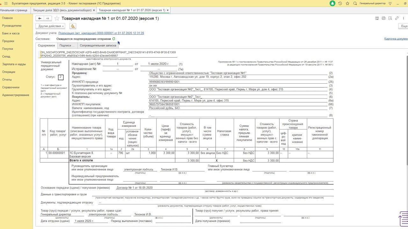Click currency value Российский рубль, 643
This screenshot has width=408, height=229.
coord(164,108)
